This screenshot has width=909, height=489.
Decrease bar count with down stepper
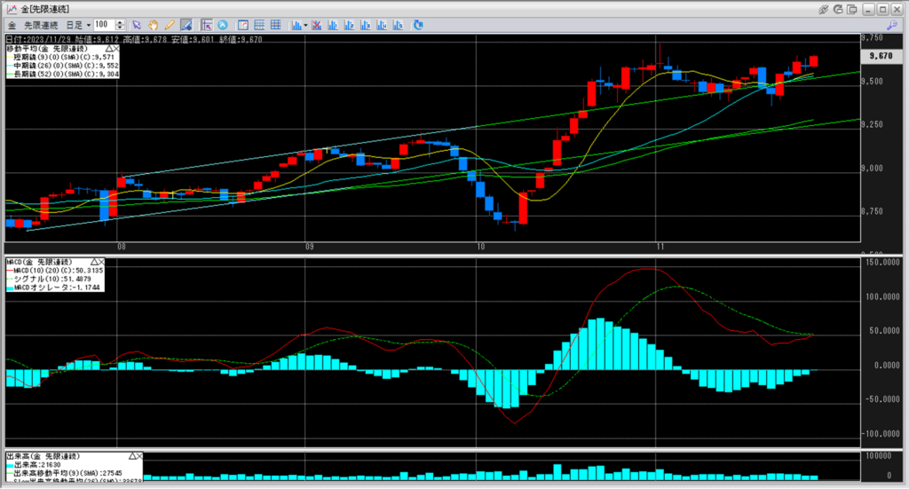click(120, 28)
